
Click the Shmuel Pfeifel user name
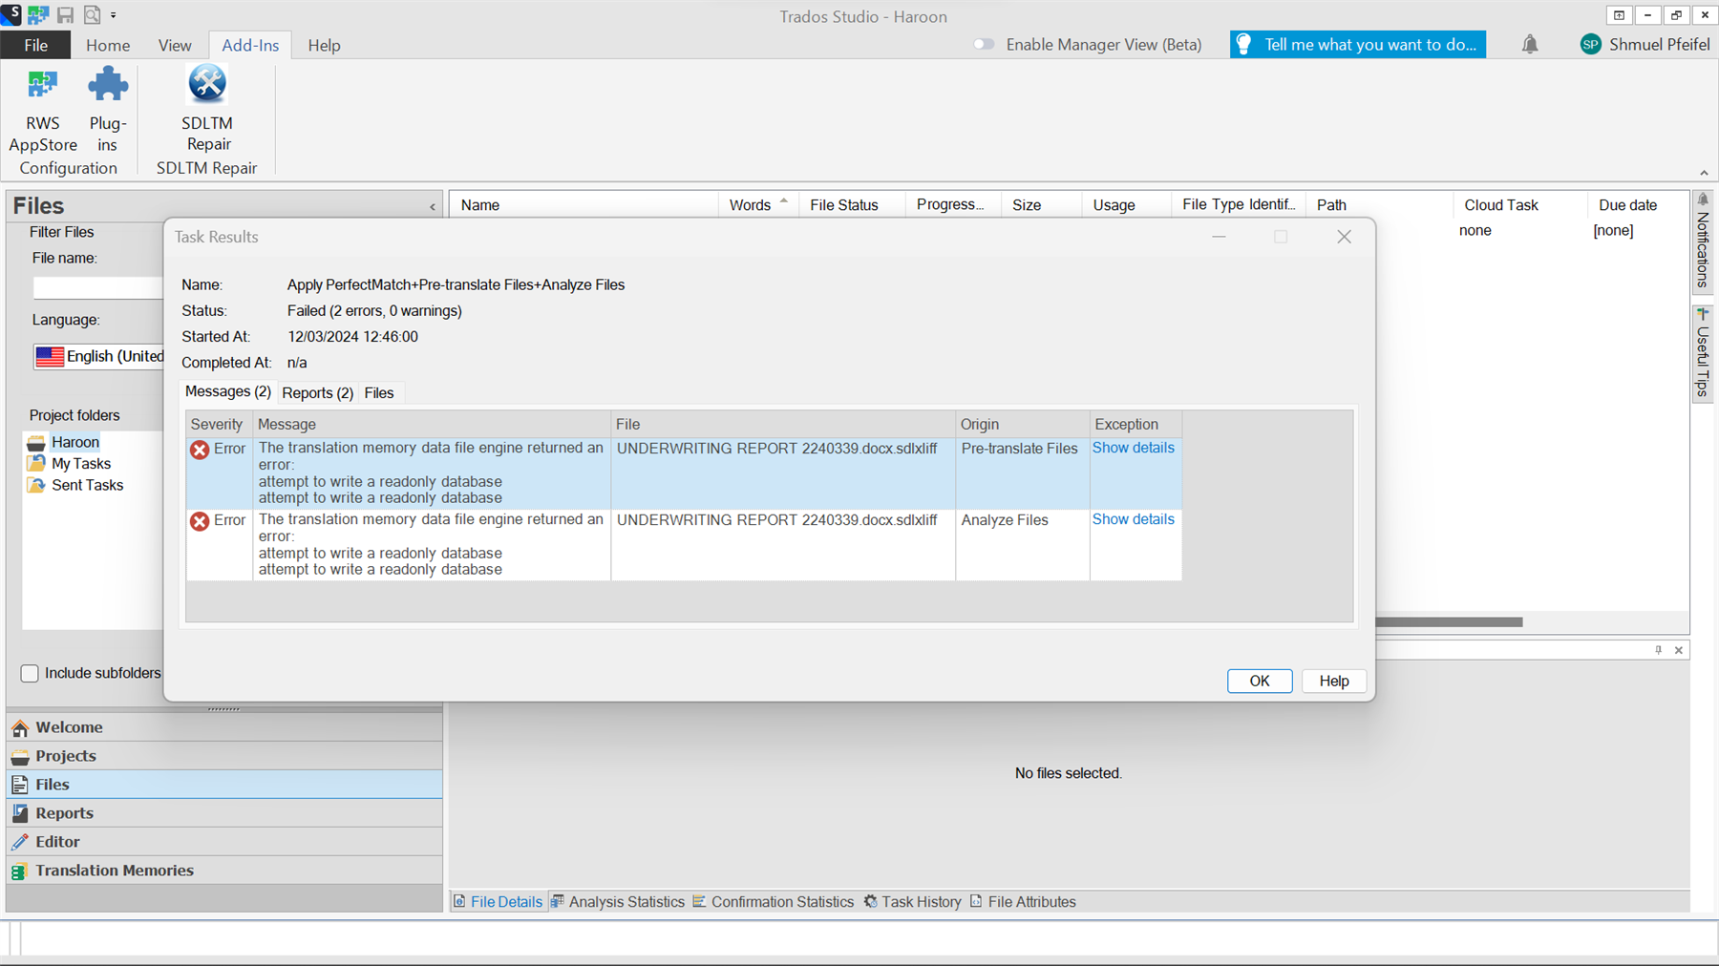point(1660,44)
